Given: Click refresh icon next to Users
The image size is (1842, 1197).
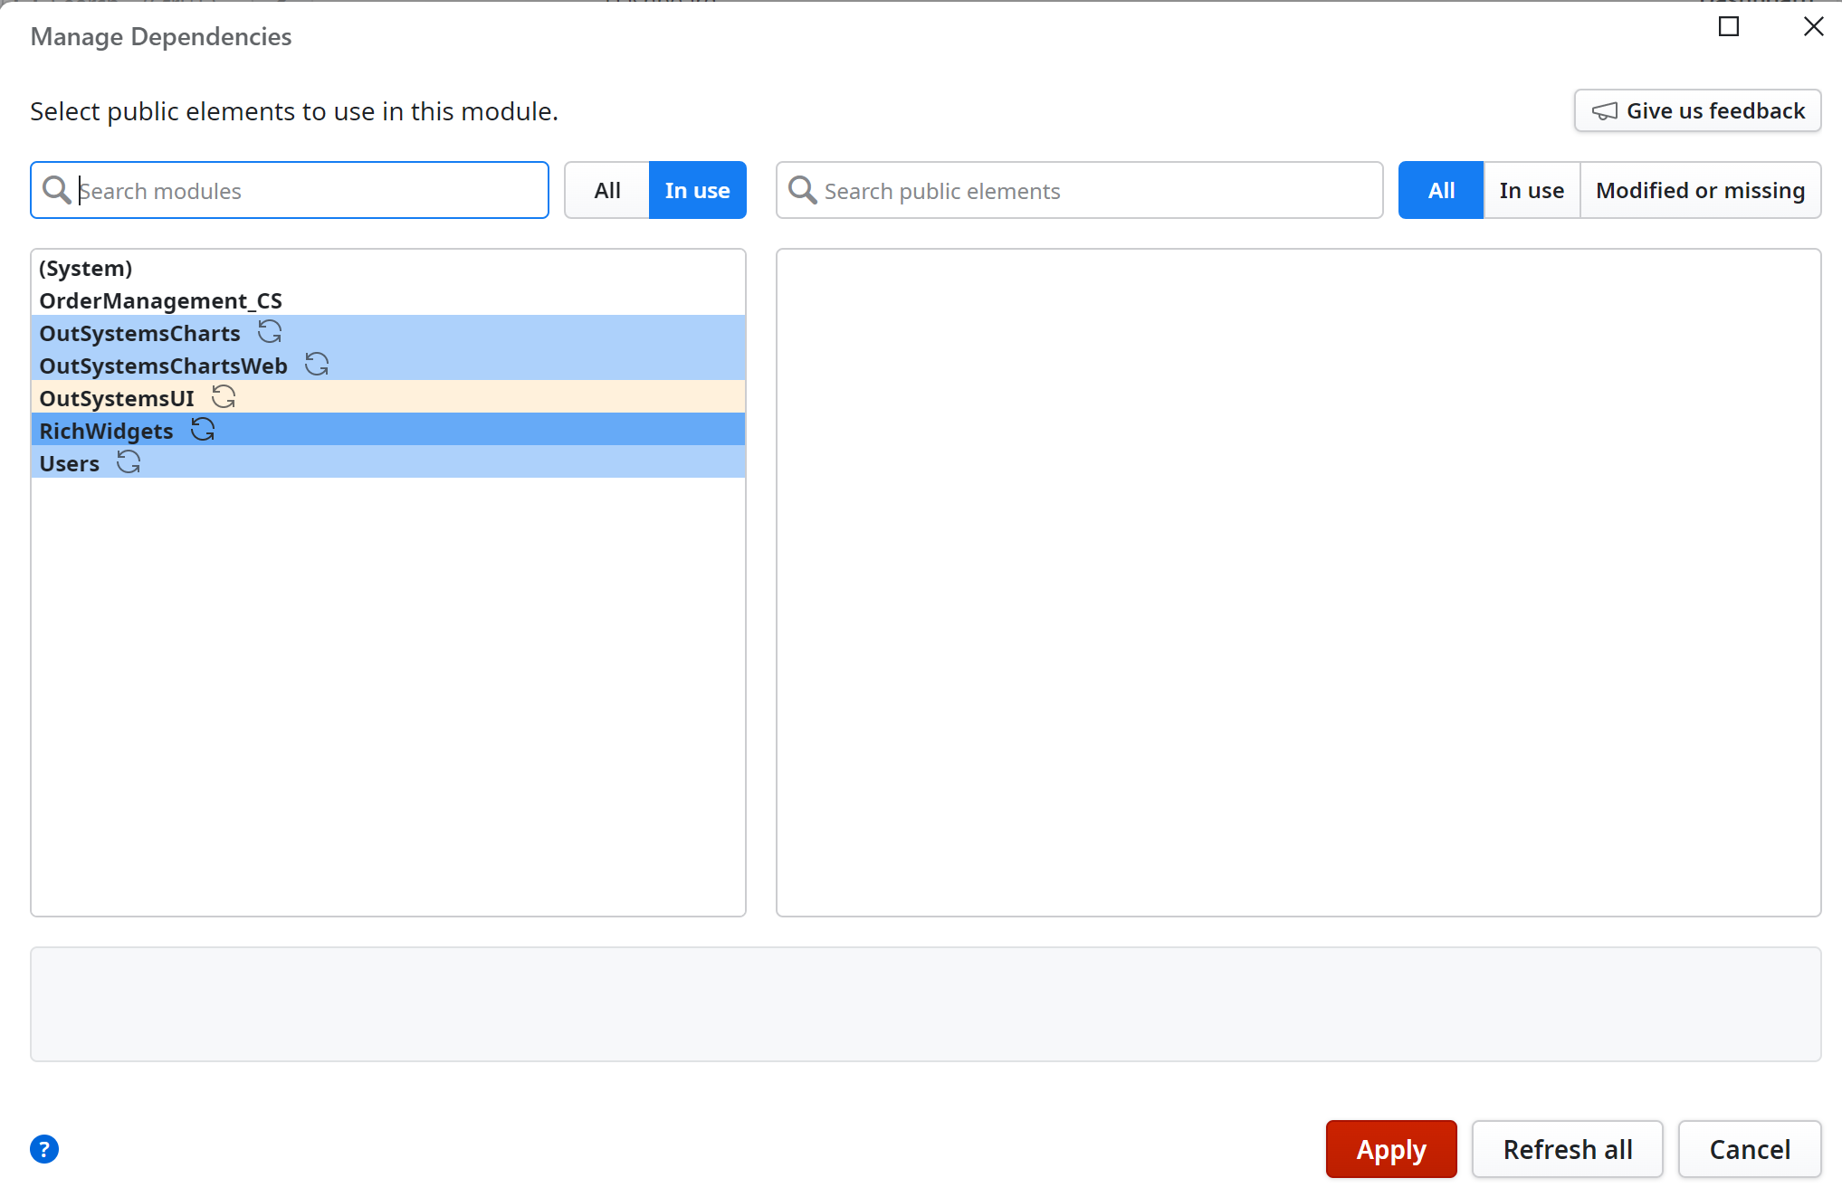Looking at the screenshot, I should click(x=129, y=462).
